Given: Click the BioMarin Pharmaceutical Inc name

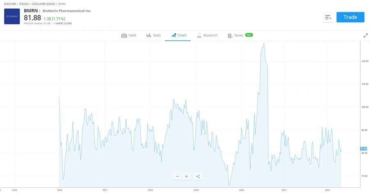Looking at the screenshot, I should (x=67, y=11).
